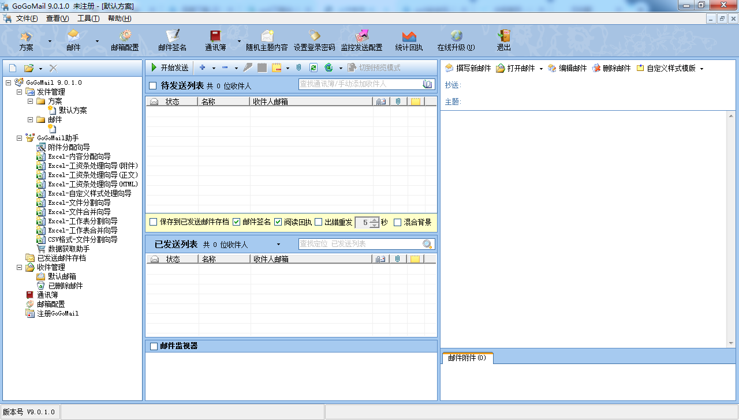Click the 查找定位 已发送列表 search field
739x420 pixels.
pyautogui.click(x=360, y=244)
